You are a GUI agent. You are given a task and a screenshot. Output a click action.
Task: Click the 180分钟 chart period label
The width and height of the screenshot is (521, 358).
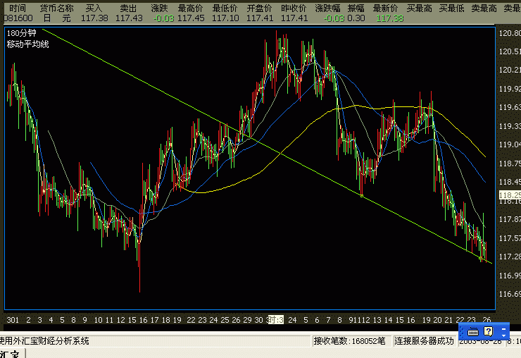(x=22, y=33)
